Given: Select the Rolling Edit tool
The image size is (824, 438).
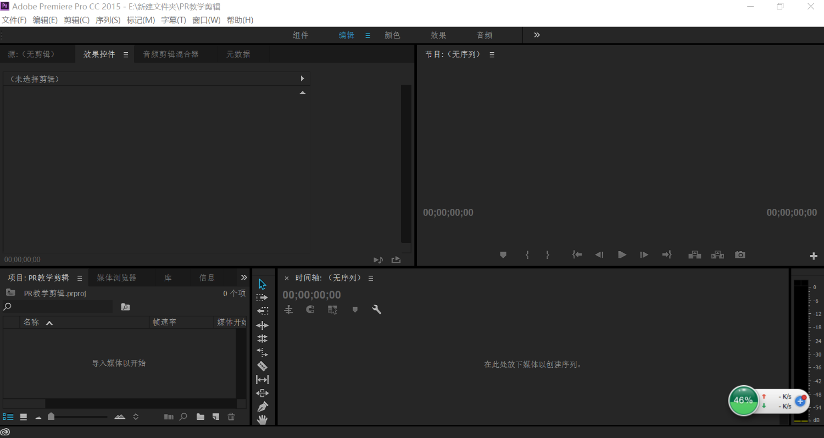Looking at the screenshot, I should tap(262, 339).
